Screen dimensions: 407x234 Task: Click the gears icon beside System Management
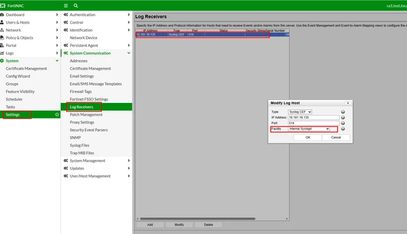[x=66, y=160]
